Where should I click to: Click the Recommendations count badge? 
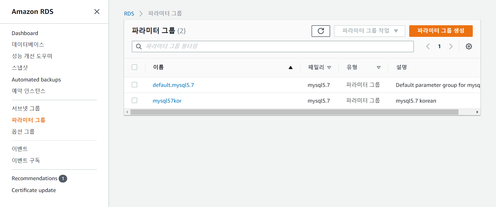(63, 179)
